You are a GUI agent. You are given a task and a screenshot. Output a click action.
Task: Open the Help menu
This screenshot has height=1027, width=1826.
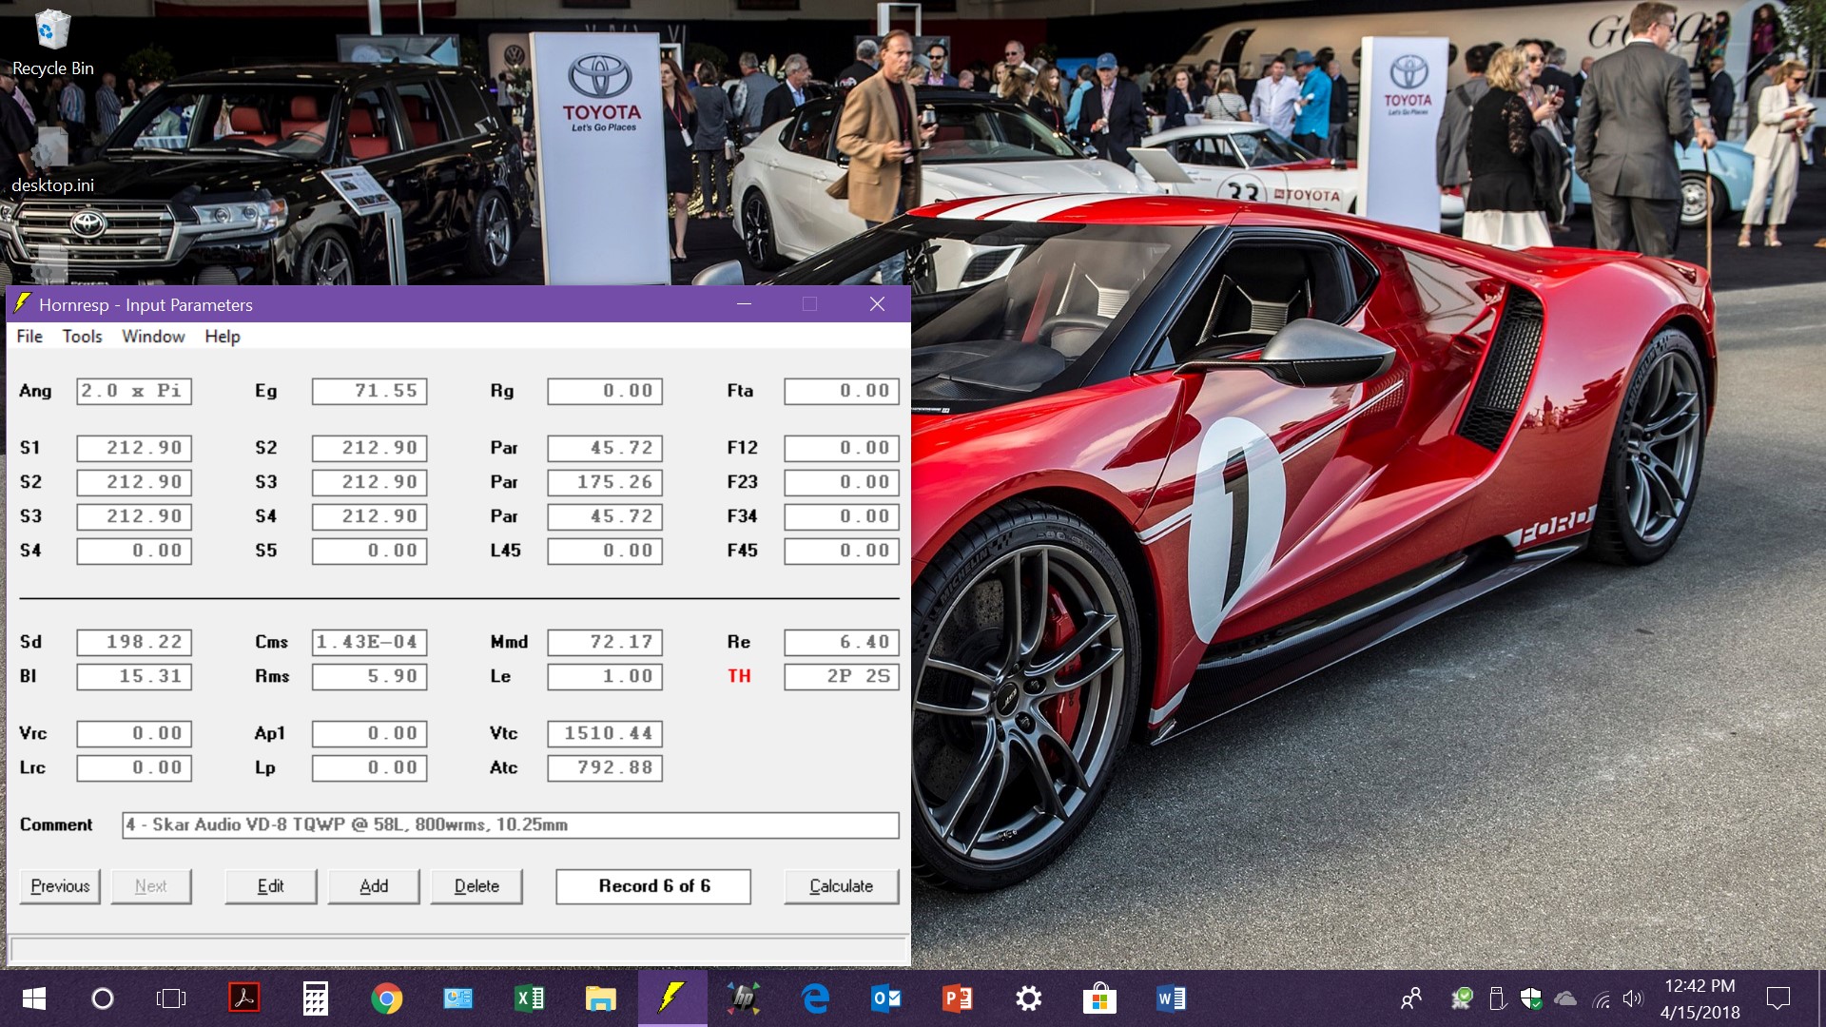[x=223, y=337]
